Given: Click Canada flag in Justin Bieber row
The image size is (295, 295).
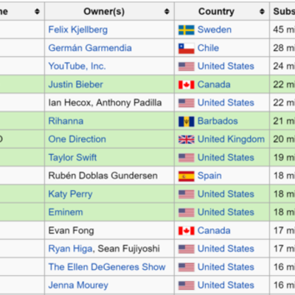Looking at the screenshot, I should [x=187, y=85].
